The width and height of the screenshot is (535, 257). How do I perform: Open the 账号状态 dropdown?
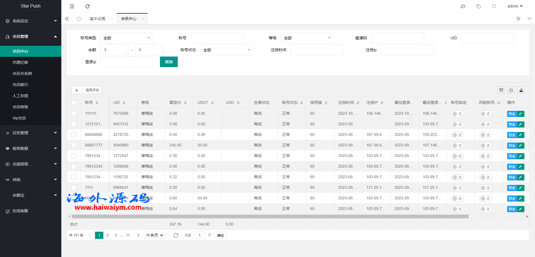coord(227,50)
